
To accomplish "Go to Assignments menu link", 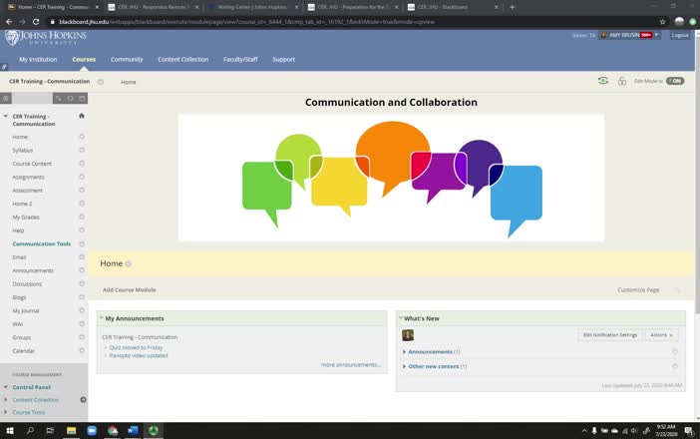I will tap(28, 177).
